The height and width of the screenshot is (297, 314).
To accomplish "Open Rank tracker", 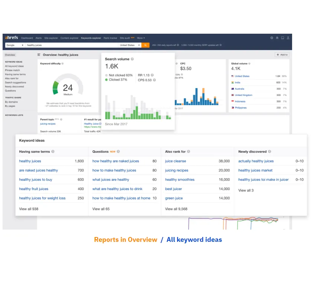I will point(110,38).
